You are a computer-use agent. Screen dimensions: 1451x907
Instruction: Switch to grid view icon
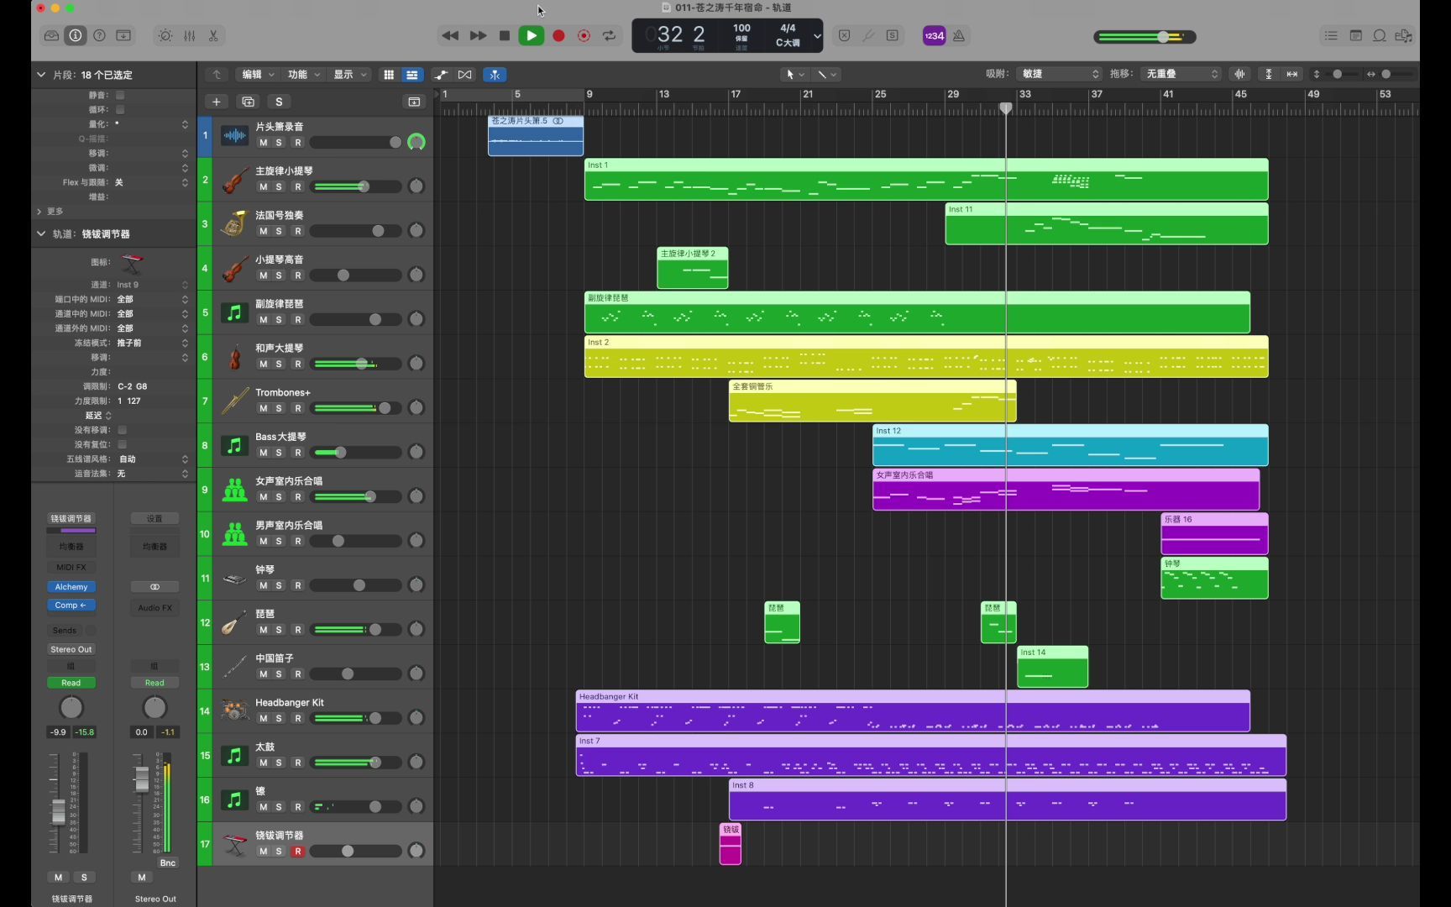pyautogui.click(x=389, y=75)
